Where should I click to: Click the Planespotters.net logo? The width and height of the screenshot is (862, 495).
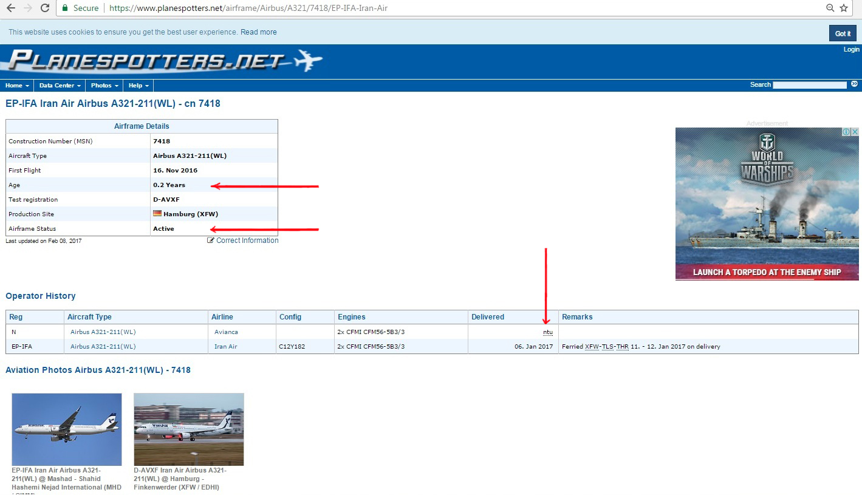click(x=164, y=61)
